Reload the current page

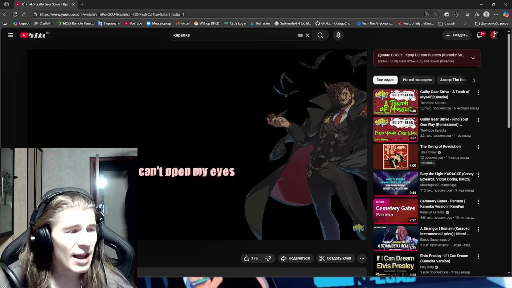(x=15, y=14)
